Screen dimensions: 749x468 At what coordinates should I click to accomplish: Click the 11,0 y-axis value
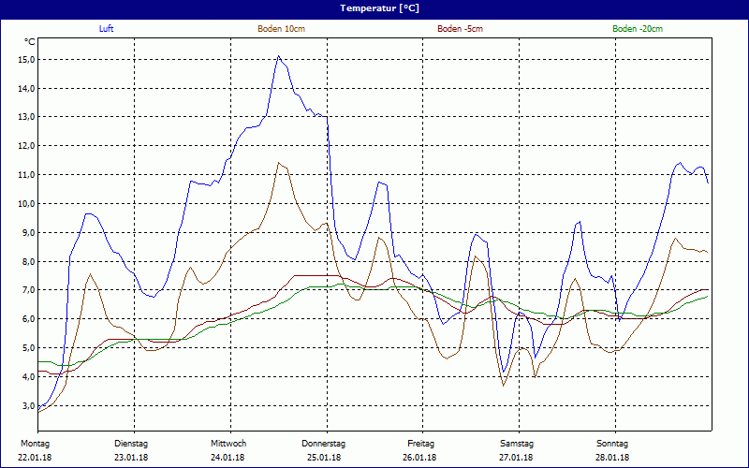click(x=26, y=175)
